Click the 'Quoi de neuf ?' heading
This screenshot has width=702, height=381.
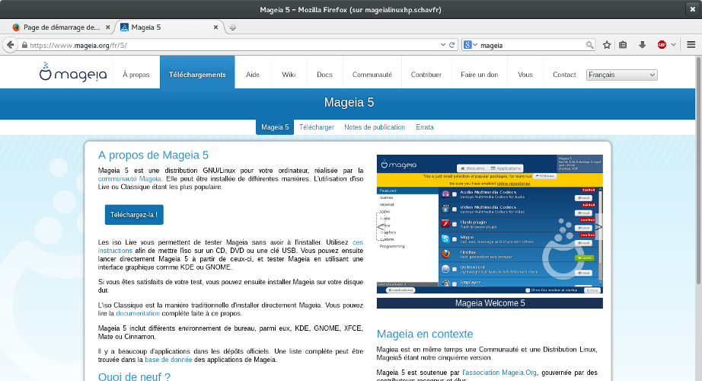(134, 376)
